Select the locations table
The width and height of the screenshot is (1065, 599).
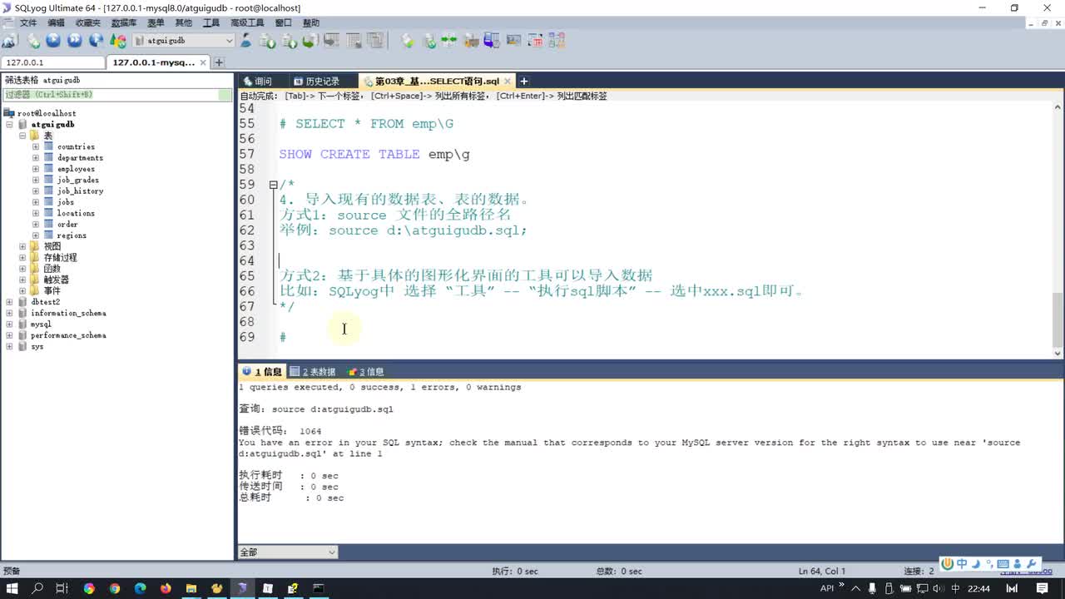click(x=76, y=213)
